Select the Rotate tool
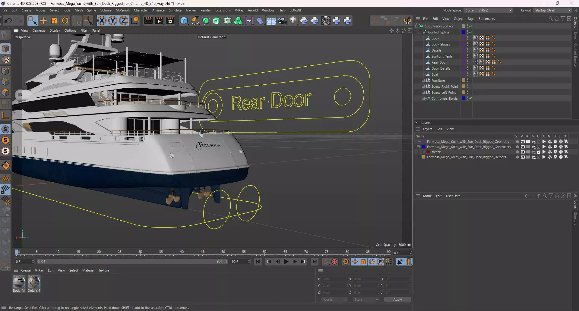 (x=65, y=21)
